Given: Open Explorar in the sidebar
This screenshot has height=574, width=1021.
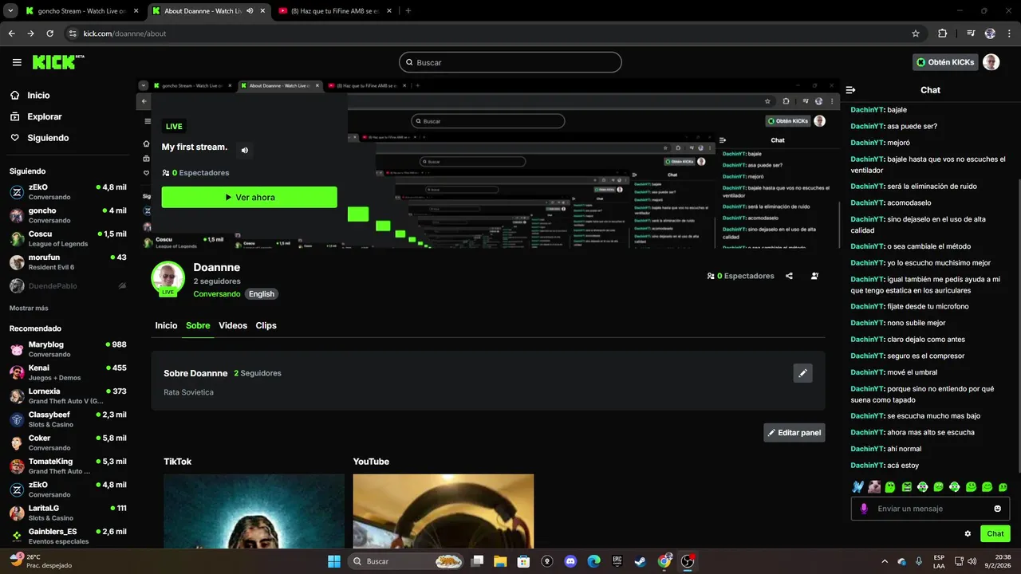Looking at the screenshot, I should tap(36, 116).
